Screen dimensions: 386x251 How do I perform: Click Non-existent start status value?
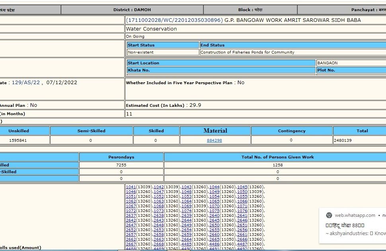coord(140,52)
